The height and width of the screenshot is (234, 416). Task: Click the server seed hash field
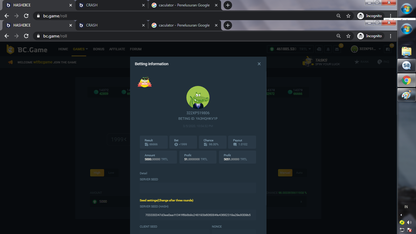click(198, 215)
